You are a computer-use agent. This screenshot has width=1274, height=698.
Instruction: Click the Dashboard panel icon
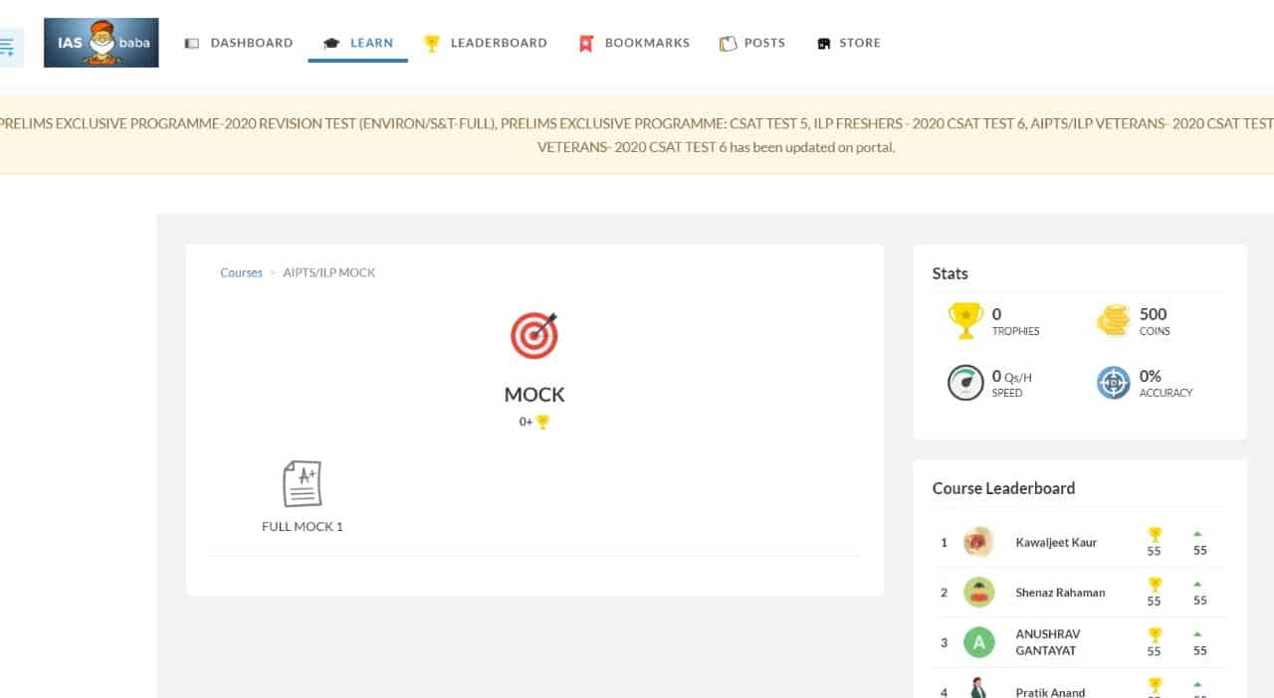tap(192, 44)
